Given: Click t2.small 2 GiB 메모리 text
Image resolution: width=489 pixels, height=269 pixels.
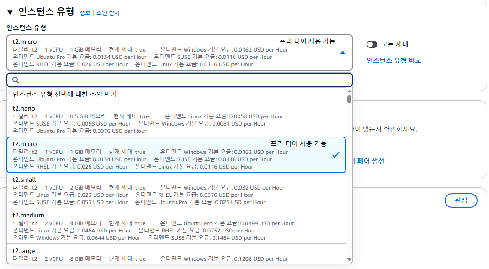Looking at the screenshot, I should (85, 188).
